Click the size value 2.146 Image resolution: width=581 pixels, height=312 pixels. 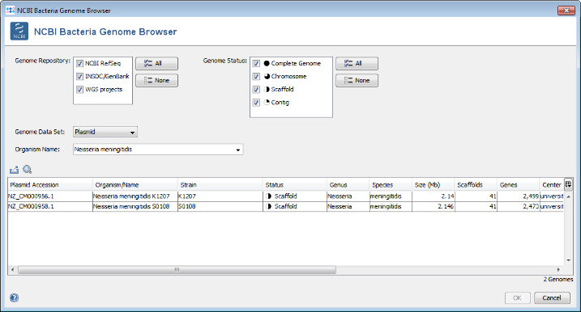coord(446,207)
